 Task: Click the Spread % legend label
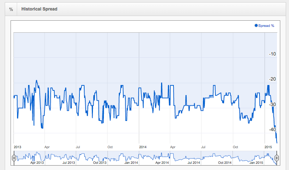[266, 26]
